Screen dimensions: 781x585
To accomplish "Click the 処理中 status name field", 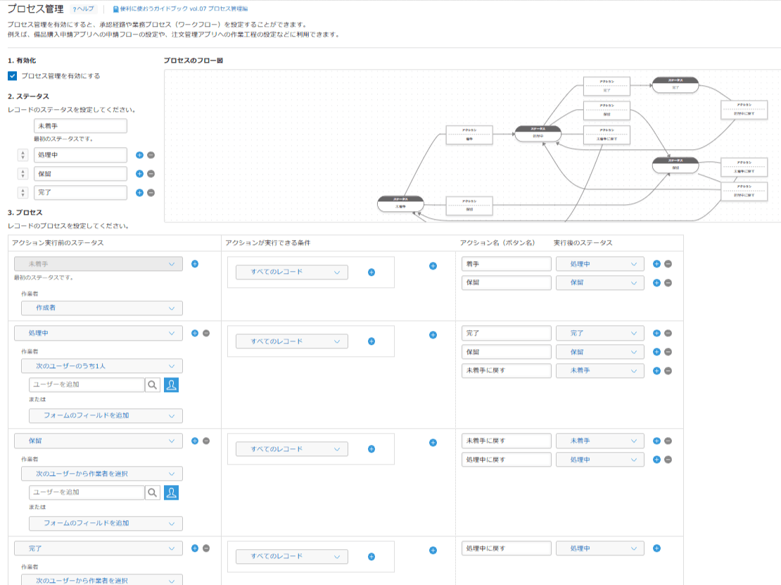I will (80, 155).
